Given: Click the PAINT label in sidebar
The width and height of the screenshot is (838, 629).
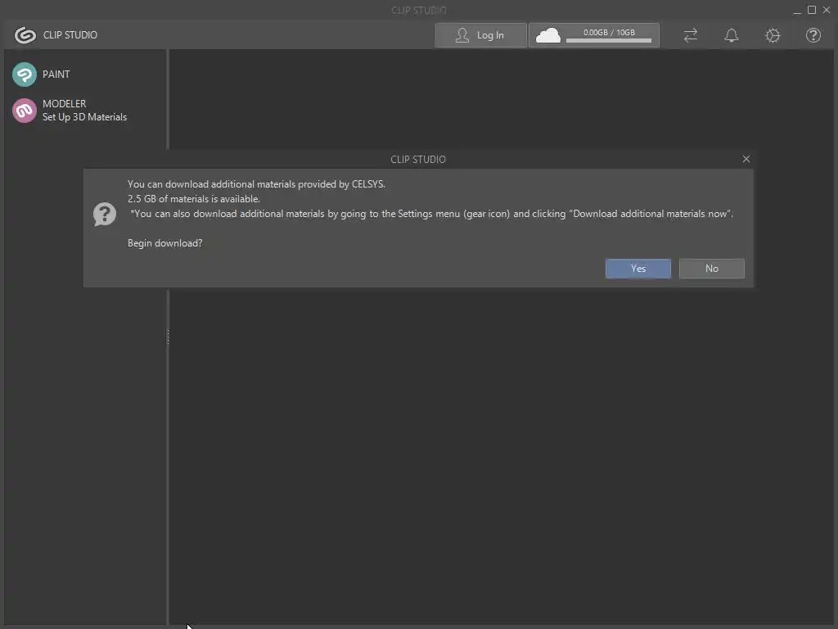Looking at the screenshot, I should [x=56, y=75].
